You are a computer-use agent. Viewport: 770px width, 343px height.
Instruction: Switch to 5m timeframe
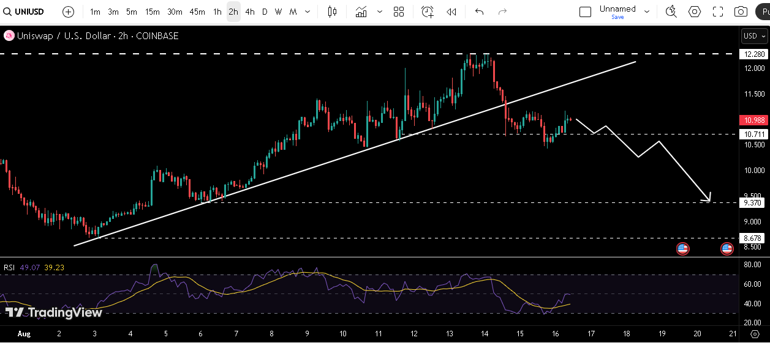tap(132, 12)
